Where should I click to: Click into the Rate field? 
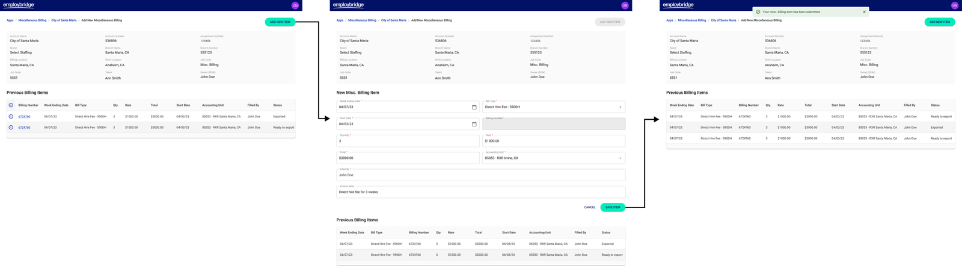coord(553,141)
